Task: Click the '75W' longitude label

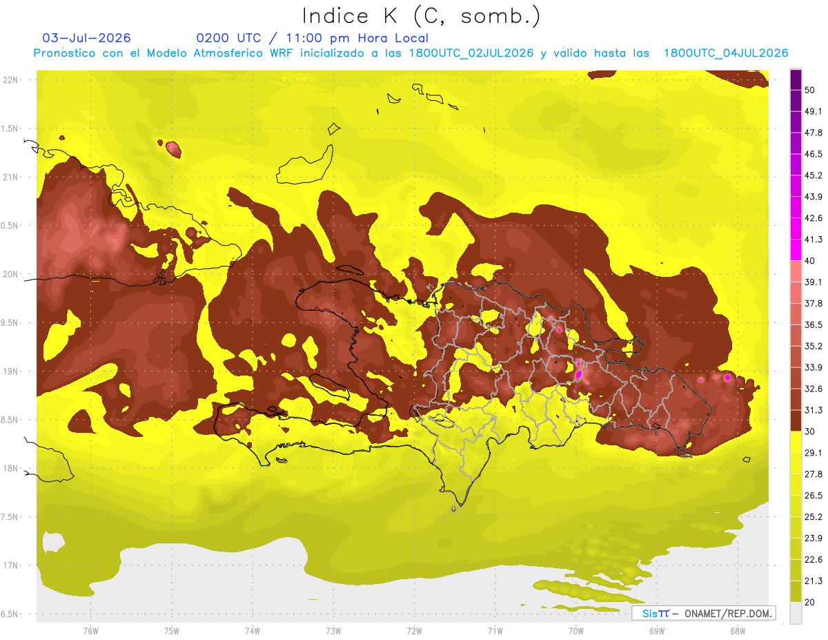Action: pyautogui.click(x=172, y=631)
